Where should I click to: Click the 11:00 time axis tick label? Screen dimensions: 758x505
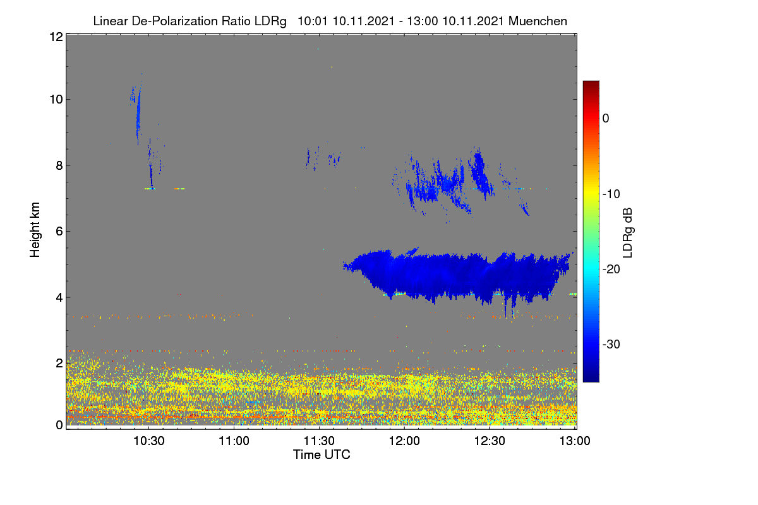click(x=234, y=441)
